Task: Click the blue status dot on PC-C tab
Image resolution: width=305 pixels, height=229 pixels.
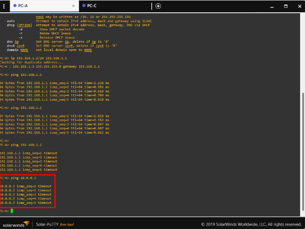Action: click(x=84, y=6)
